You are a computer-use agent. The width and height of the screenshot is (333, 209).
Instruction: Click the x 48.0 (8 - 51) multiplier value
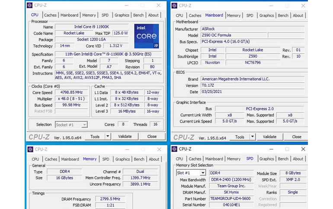pyautogui.click(x=71, y=98)
